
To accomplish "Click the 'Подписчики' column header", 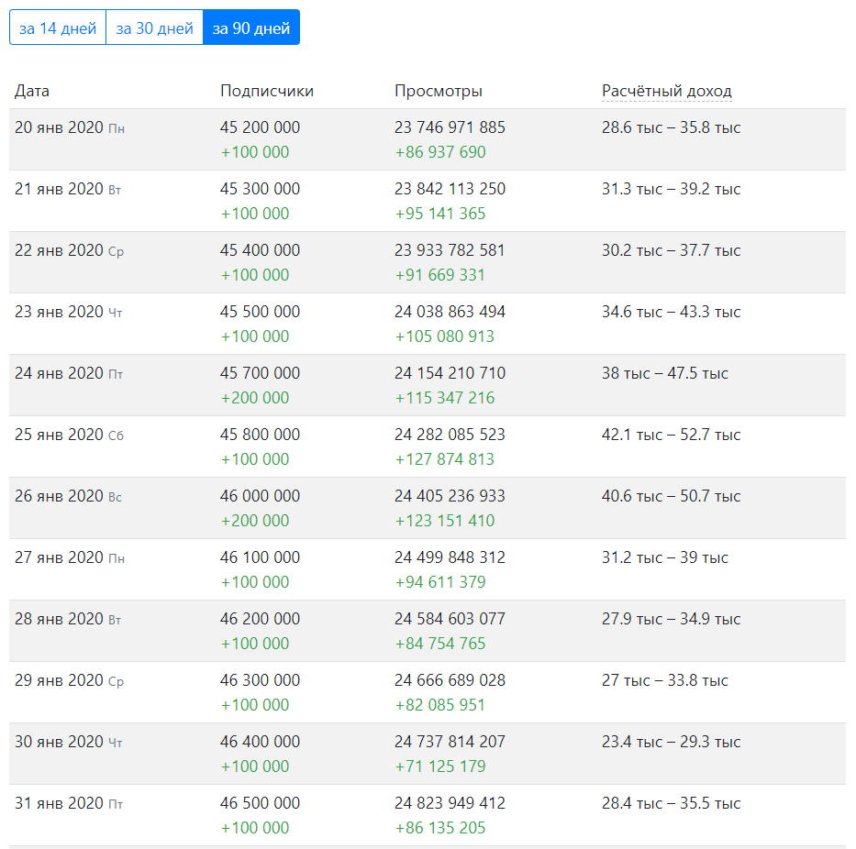I will coord(266,91).
